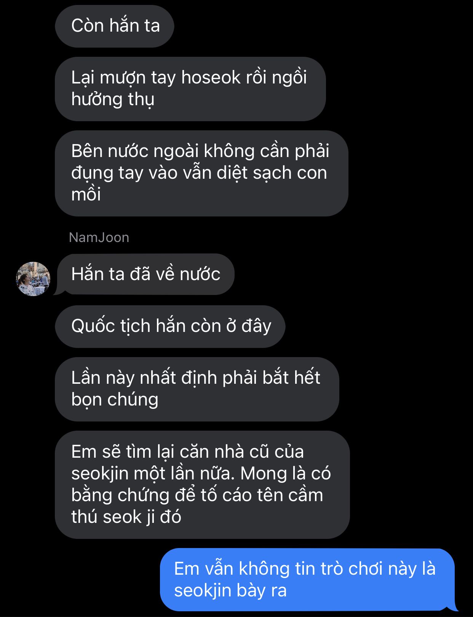Click the words "hưởng thụ" in the second bubble
This screenshot has width=473, height=617.
[x=113, y=99]
